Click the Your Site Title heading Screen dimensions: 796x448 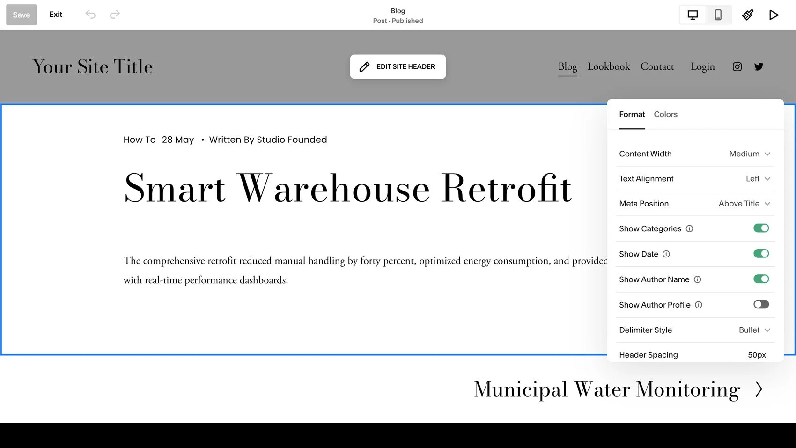93,67
